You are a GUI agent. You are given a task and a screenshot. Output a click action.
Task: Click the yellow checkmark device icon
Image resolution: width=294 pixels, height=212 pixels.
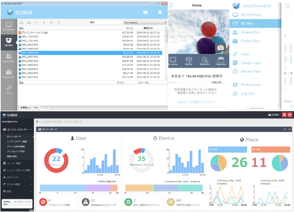[171, 202]
